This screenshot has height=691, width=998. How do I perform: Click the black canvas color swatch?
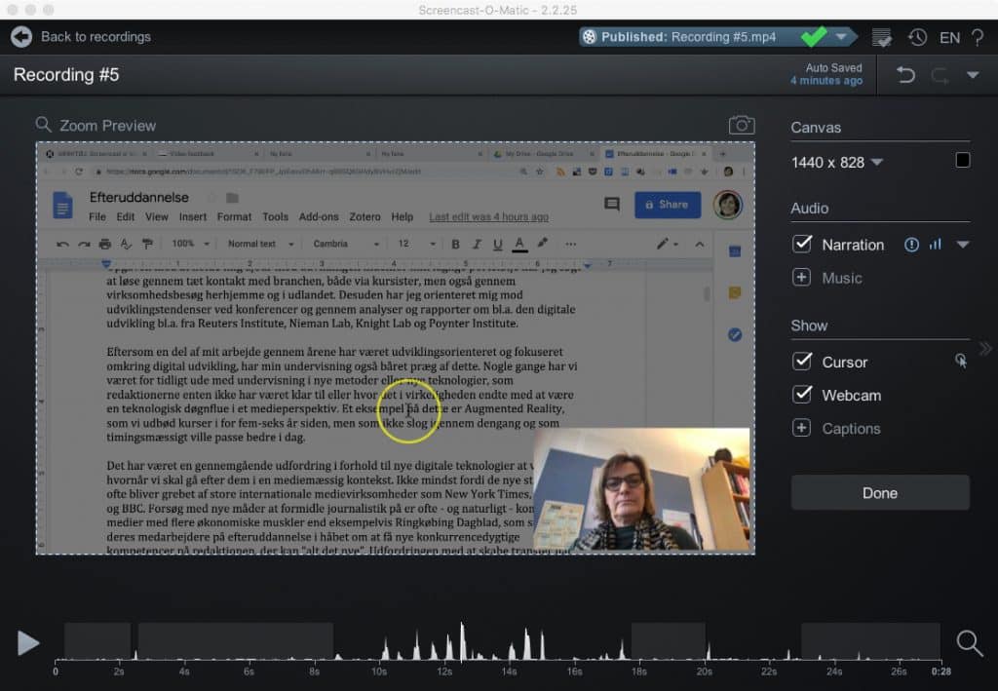point(963,161)
